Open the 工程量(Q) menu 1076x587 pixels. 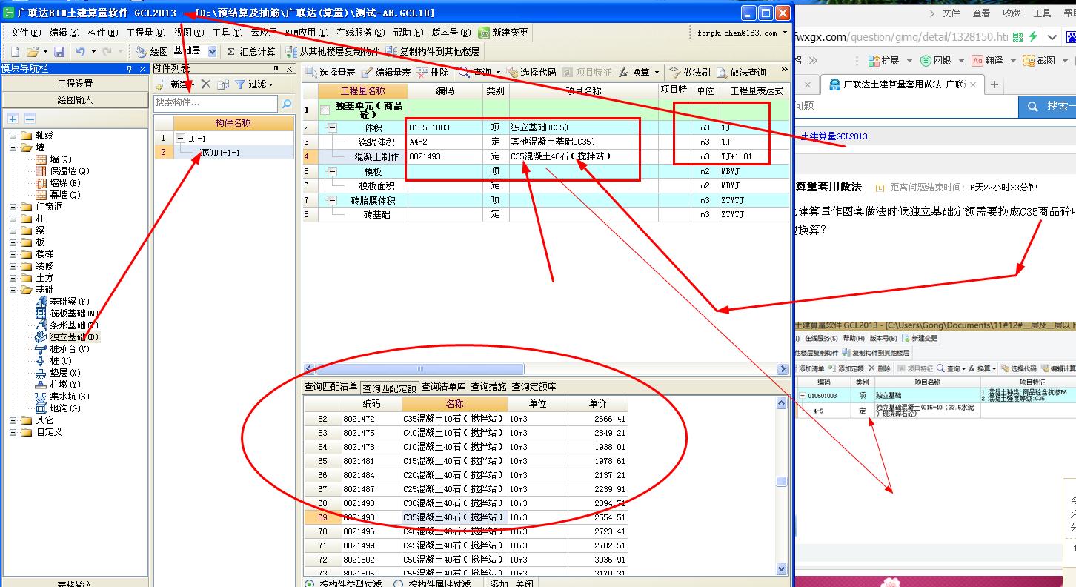point(145,33)
